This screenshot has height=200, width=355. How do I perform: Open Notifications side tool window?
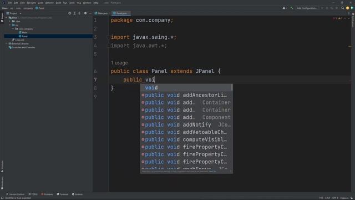click(x=353, y=21)
